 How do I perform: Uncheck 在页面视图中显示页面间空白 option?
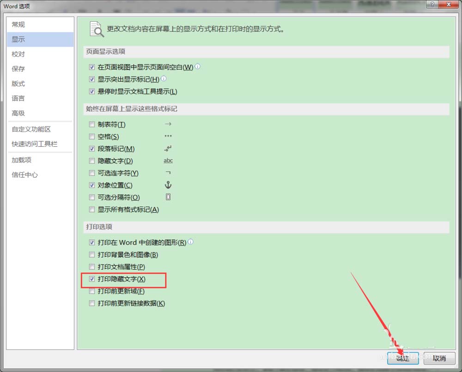[x=92, y=67]
